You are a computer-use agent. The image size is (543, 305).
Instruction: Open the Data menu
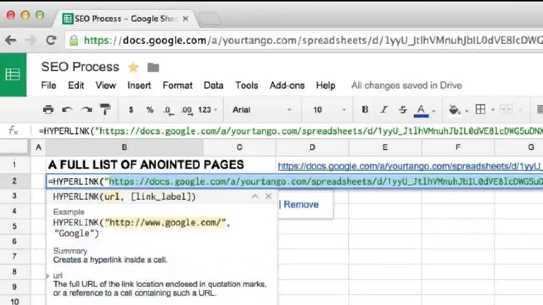213,86
